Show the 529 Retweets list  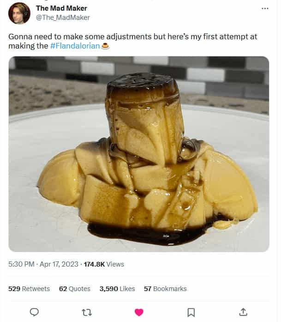click(x=29, y=289)
